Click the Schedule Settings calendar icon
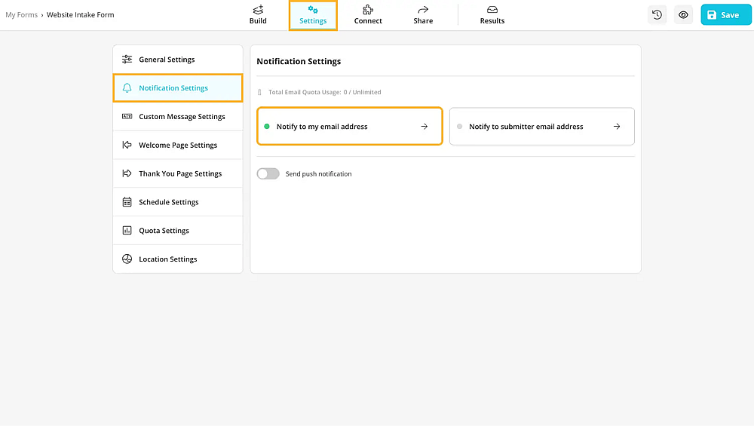 127,202
